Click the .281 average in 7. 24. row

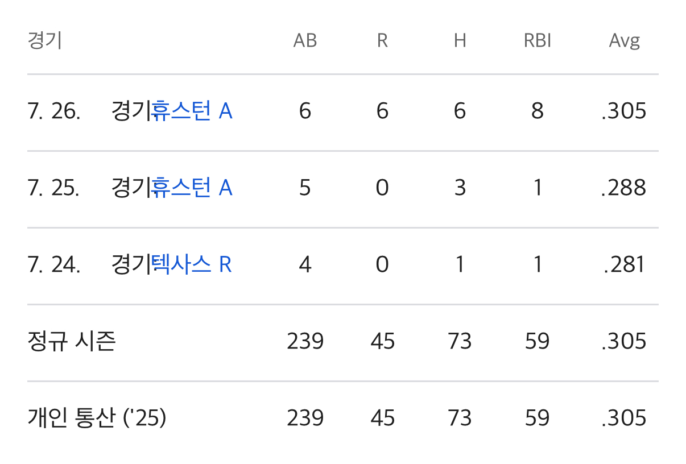click(x=624, y=264)
